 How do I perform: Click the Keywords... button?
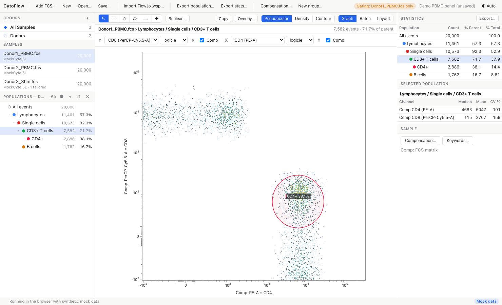[x=458, y=141]
